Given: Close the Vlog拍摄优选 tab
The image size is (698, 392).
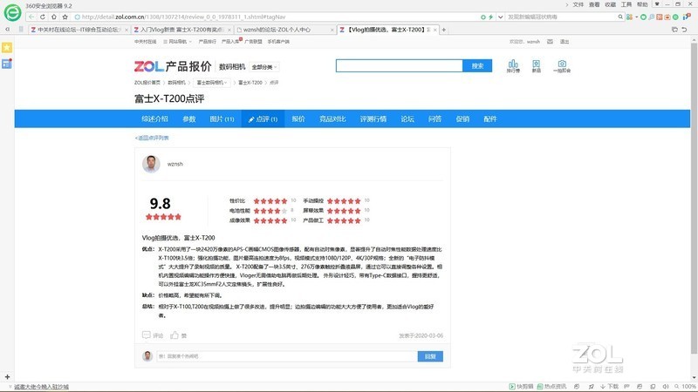Looking at the screenshot, I should pyautogui.click(x=435, y=30).
